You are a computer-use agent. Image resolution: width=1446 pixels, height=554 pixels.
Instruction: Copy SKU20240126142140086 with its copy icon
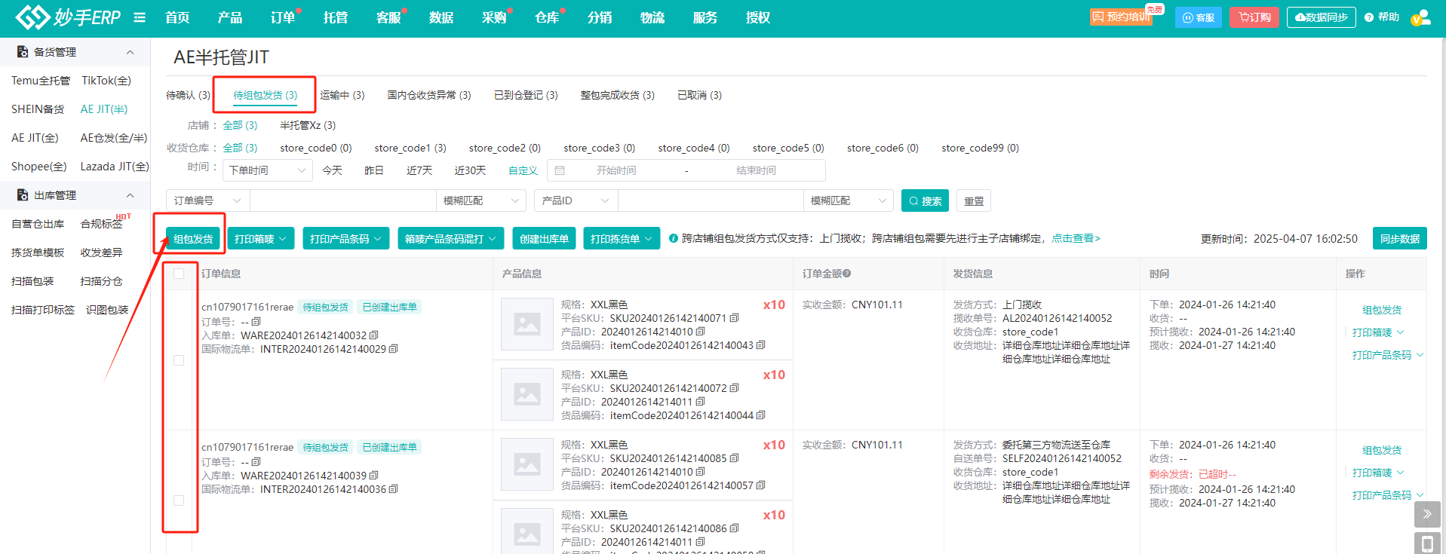pyautogui.click(x=735, y=528)
